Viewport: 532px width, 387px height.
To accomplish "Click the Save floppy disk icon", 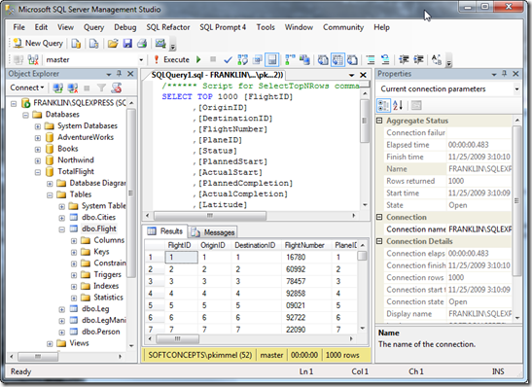I will (127, 44).
